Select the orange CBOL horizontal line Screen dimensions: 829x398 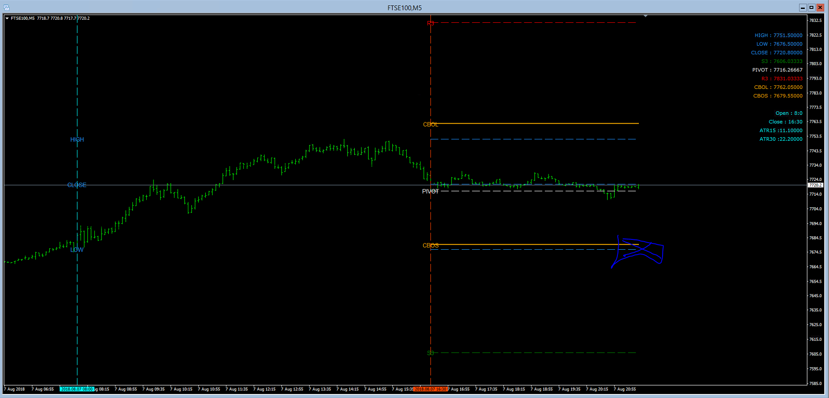pos(535,123)
